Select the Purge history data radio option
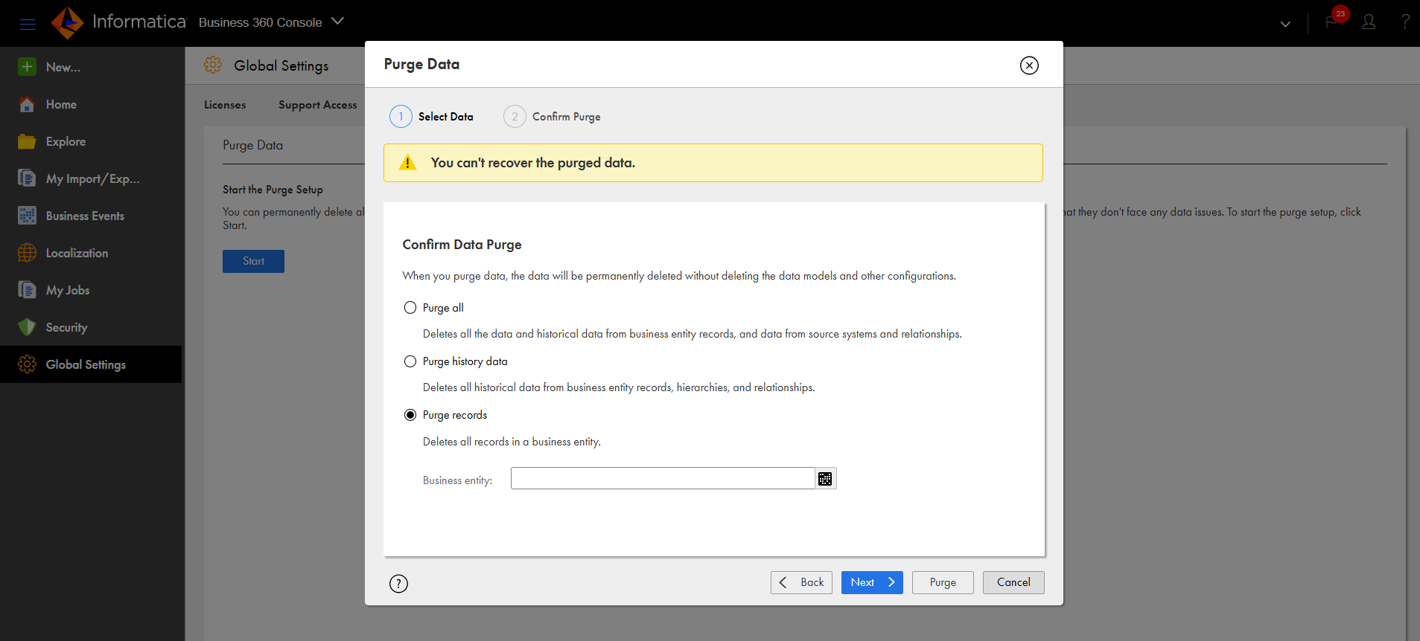This screenshot has width=1420, height=641. click(x=410, y=361)
